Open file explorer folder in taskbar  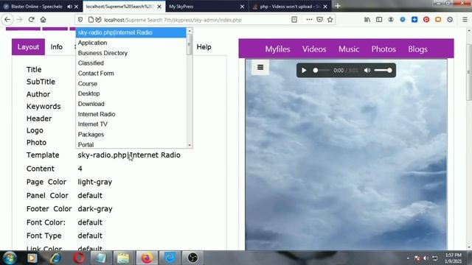(123, 258)
